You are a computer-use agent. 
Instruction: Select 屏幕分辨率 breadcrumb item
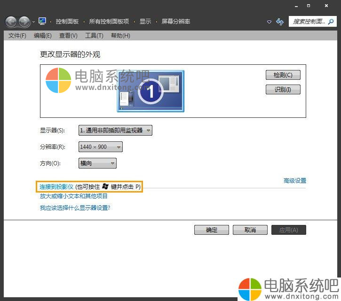click(x=176, y=22)
